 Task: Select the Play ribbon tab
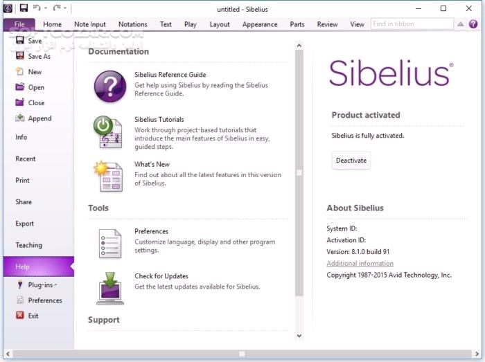191,24
